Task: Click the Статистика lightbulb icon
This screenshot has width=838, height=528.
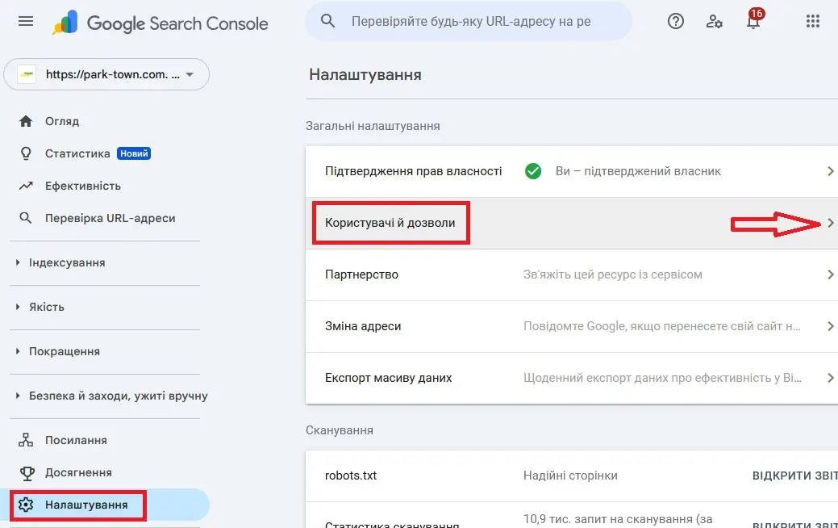Action: pyautogui.click(x=25, y=153)
